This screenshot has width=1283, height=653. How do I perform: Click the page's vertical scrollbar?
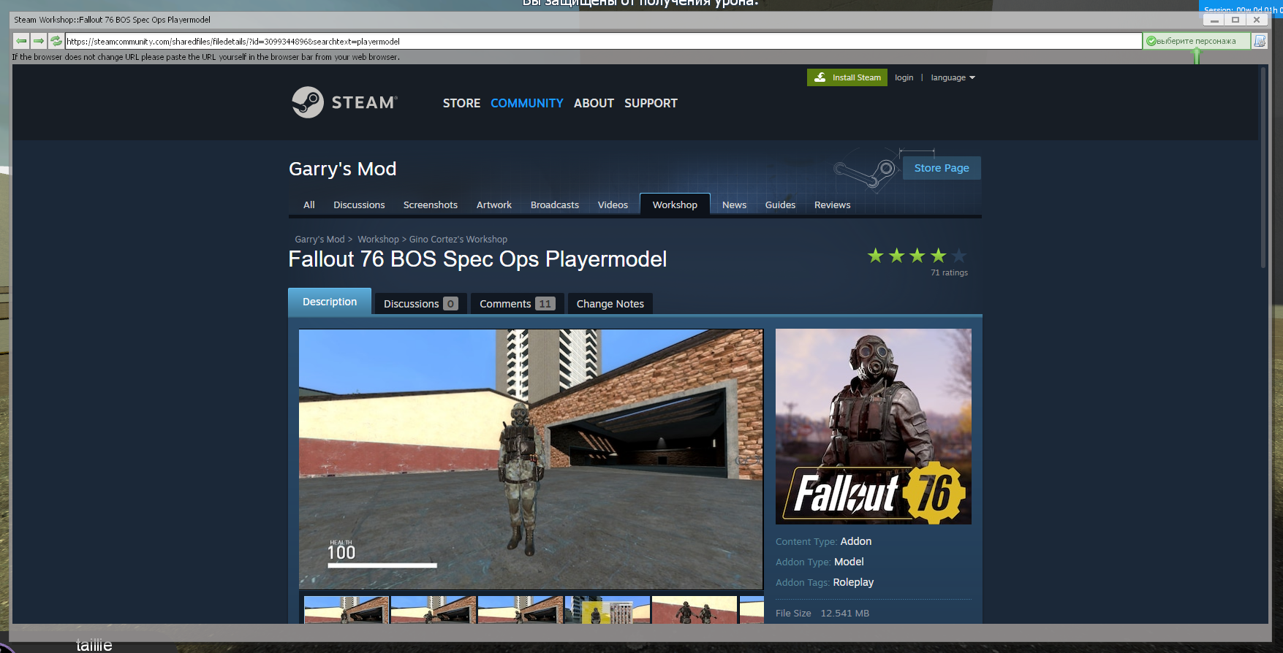point(1263,168)
